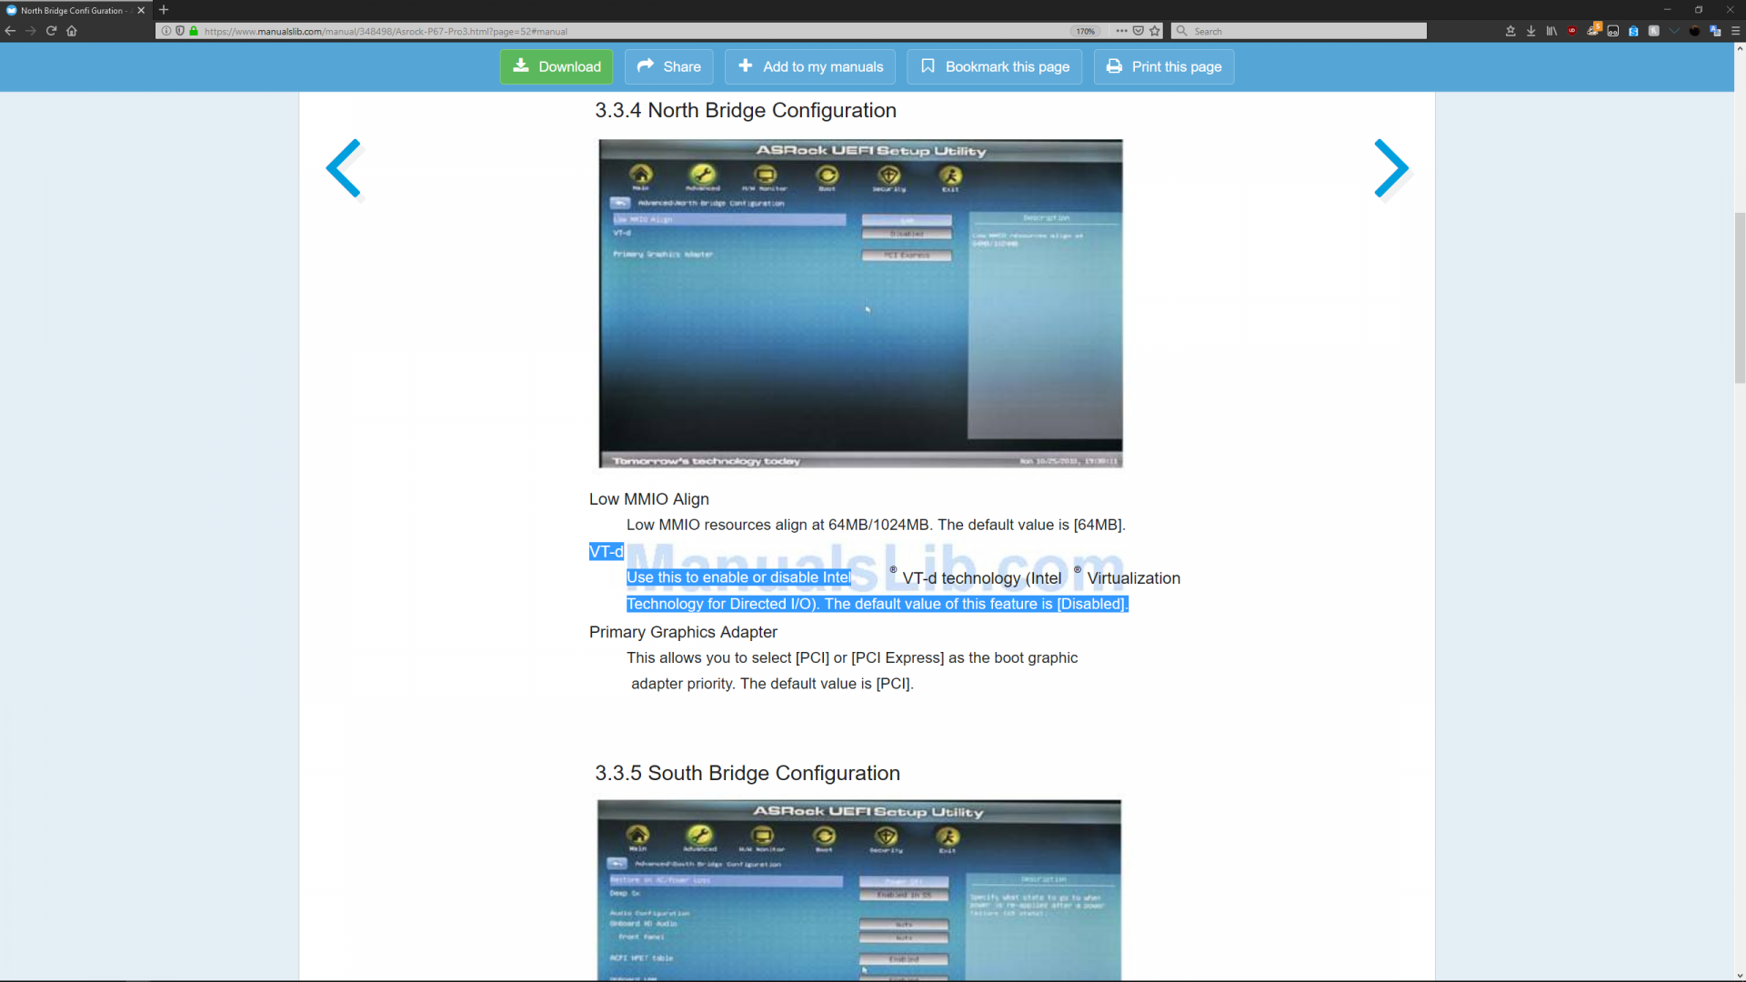The image size is (1746, 982).
Task: Click the 170% zoom level indicator
Action: [1085, 31]
